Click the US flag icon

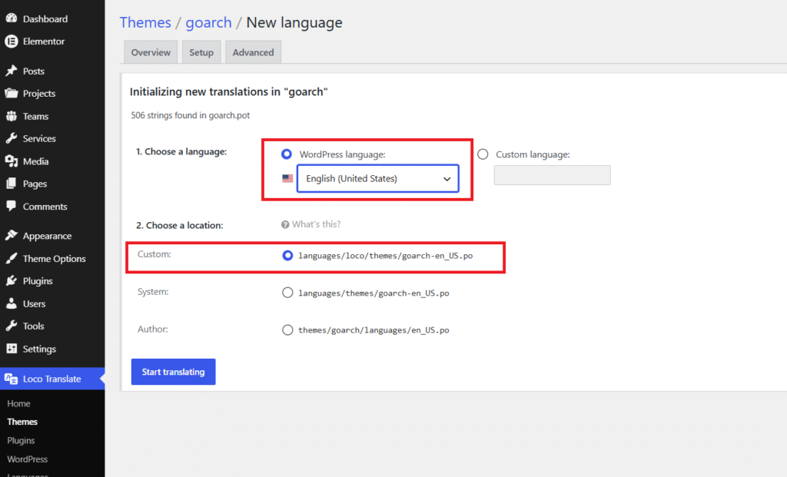point(287,178)
